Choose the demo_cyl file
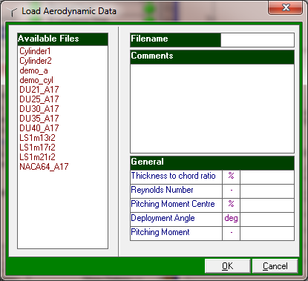Viewport: 308px width, 281px height. [x=36, y=80]
